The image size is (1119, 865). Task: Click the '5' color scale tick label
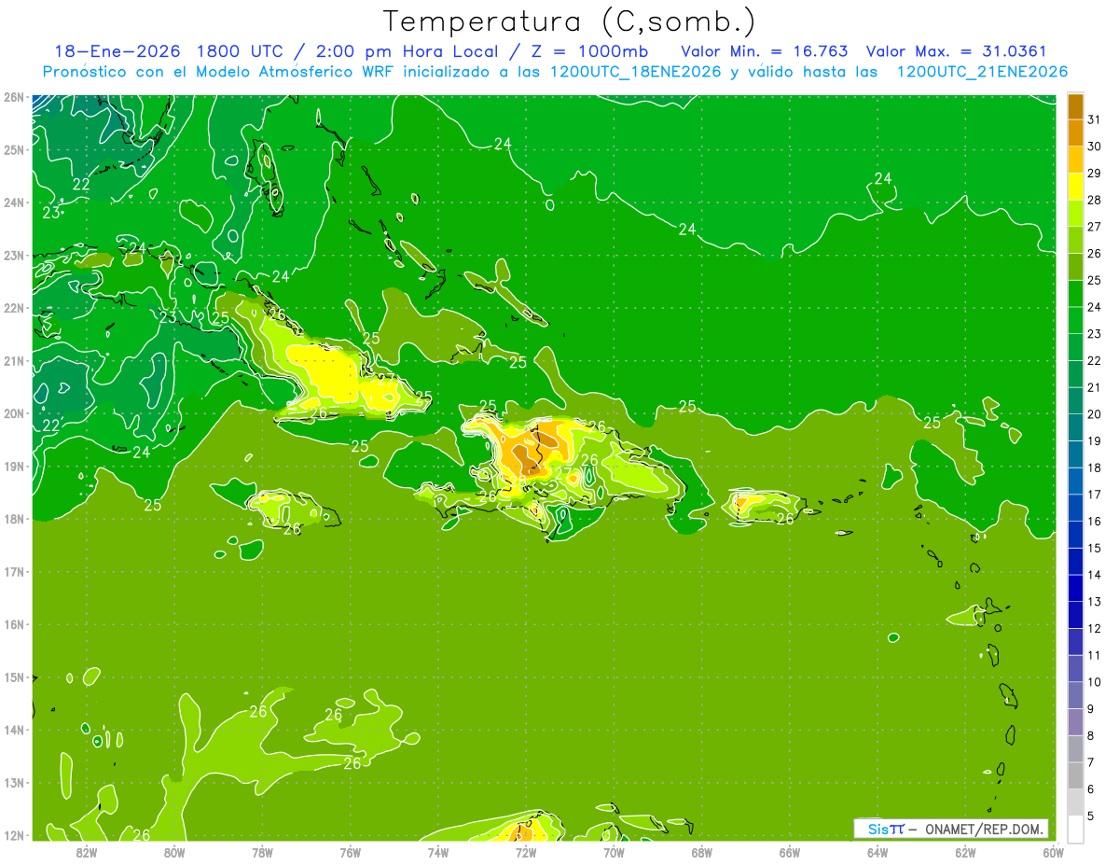tap(1092, 816)
